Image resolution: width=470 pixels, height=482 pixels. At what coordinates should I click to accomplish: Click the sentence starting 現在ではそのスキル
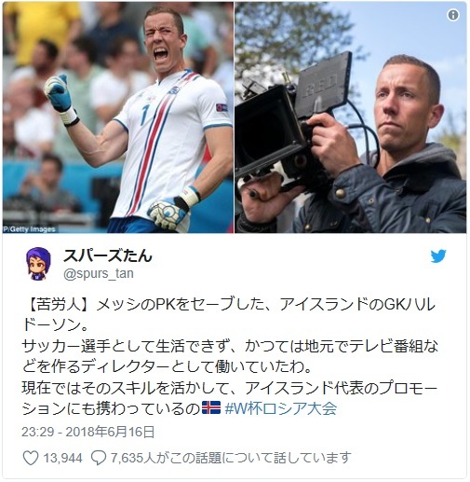230,398
